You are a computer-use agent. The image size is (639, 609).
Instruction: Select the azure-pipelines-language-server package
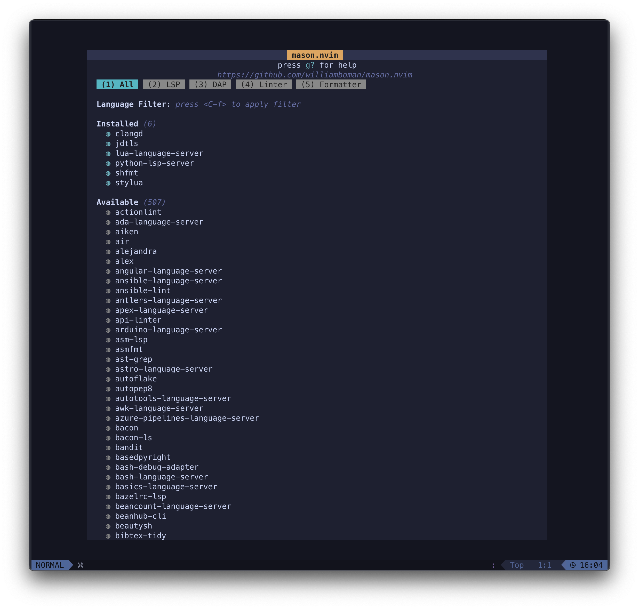[187, 418]
